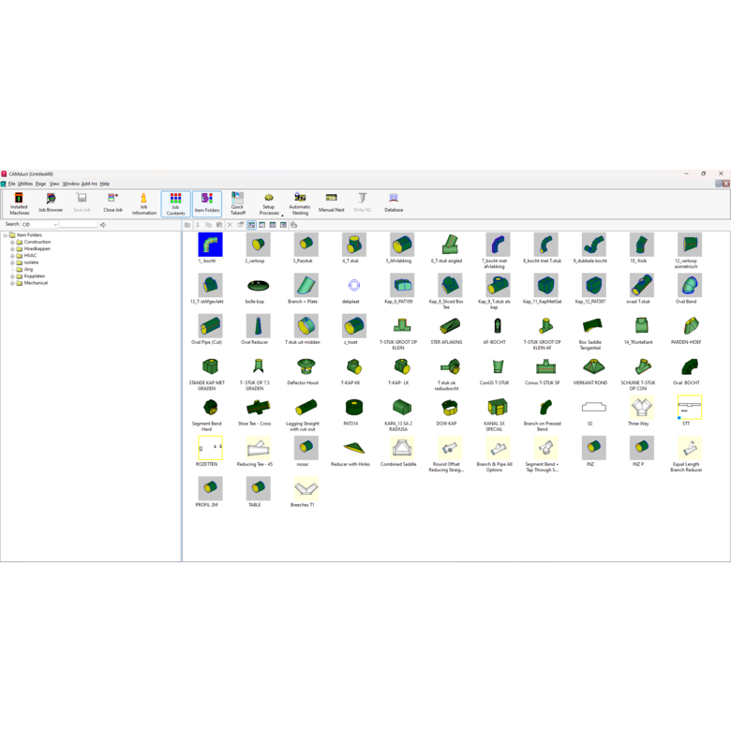Open Manual Nest
The image size is (731, 731).
click(x=331, y=203)
